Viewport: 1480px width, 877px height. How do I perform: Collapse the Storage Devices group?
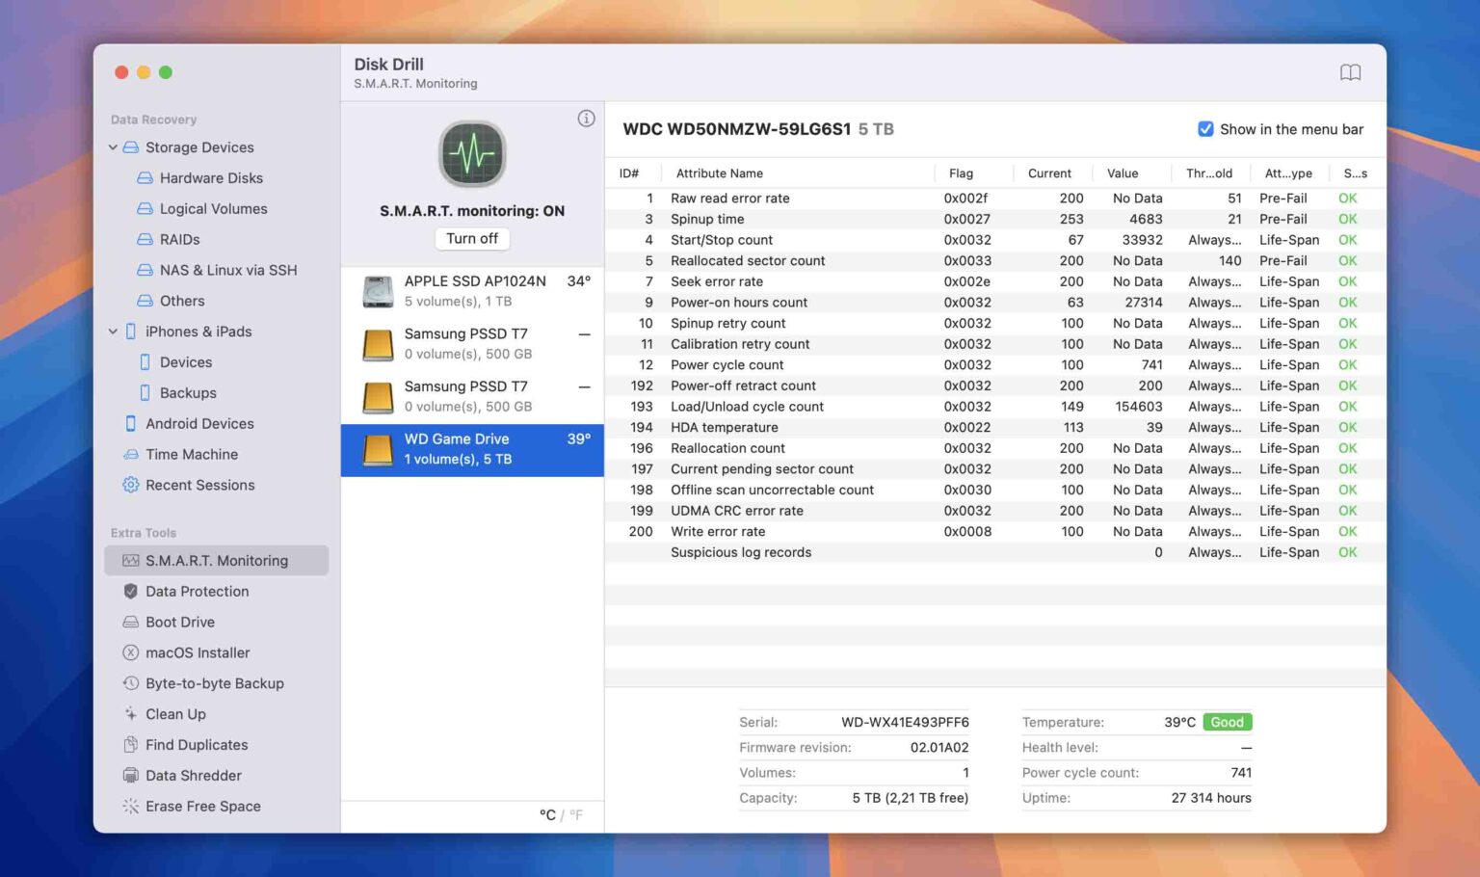(113, 146)
